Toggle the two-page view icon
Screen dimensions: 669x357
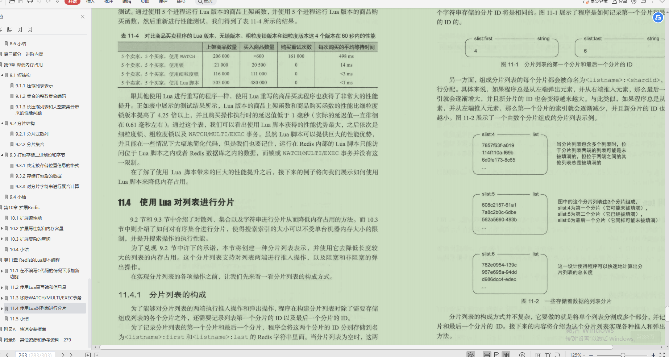pyautogui.click(x=506, y=354)
